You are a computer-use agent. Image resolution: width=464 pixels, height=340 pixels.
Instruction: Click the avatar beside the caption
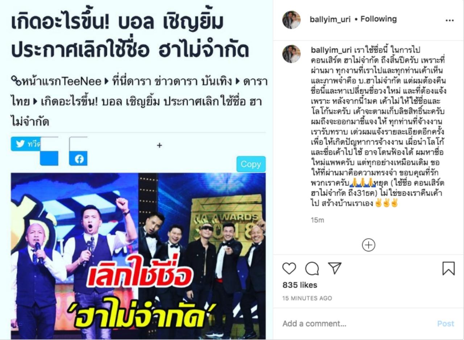click(x=291, y=54)
